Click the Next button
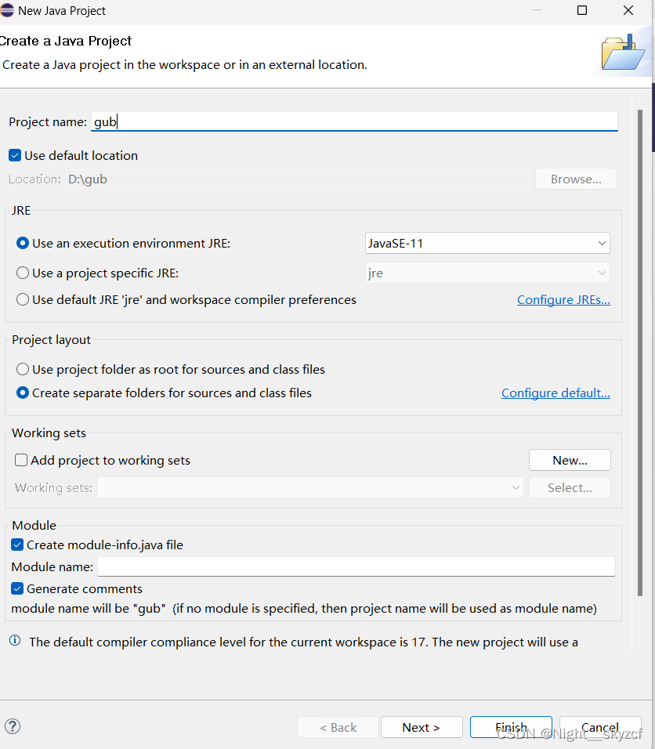This screenshot has width=655, height=749. click(x=422, y=727)
